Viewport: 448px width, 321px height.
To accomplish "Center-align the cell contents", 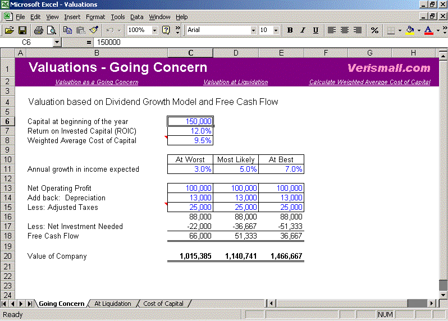I will 345,30.
